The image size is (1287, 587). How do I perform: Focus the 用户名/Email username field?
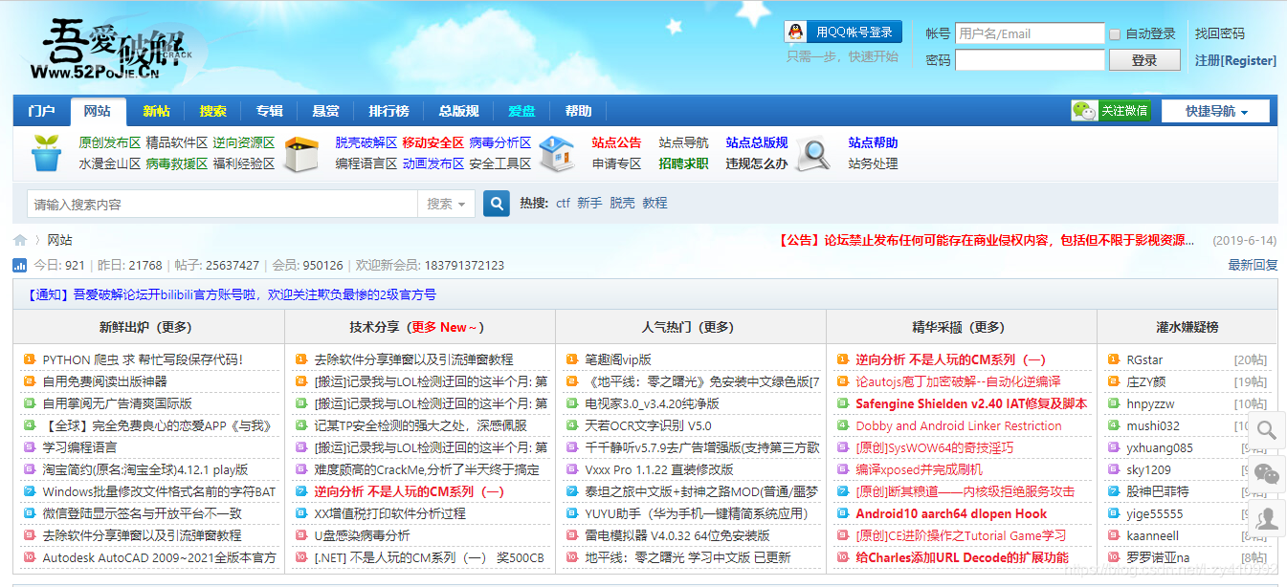[x=1030, y=33]
